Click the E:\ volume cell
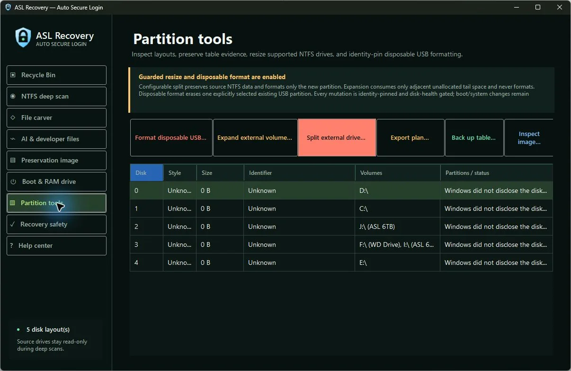571x371 pixels. tap(398, 262)
